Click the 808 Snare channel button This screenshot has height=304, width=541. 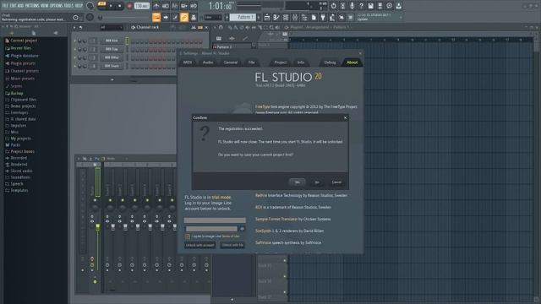[x=112, y=66]
